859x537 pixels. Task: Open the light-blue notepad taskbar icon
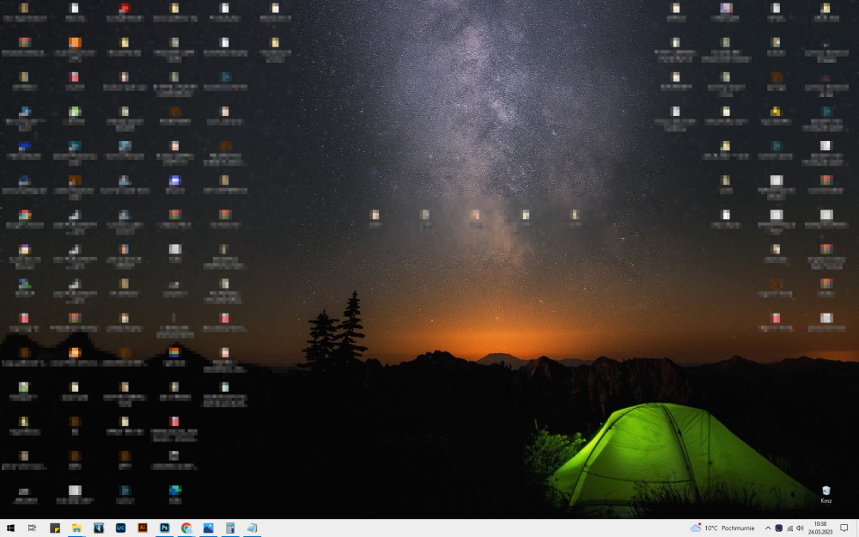click(252, 528)
